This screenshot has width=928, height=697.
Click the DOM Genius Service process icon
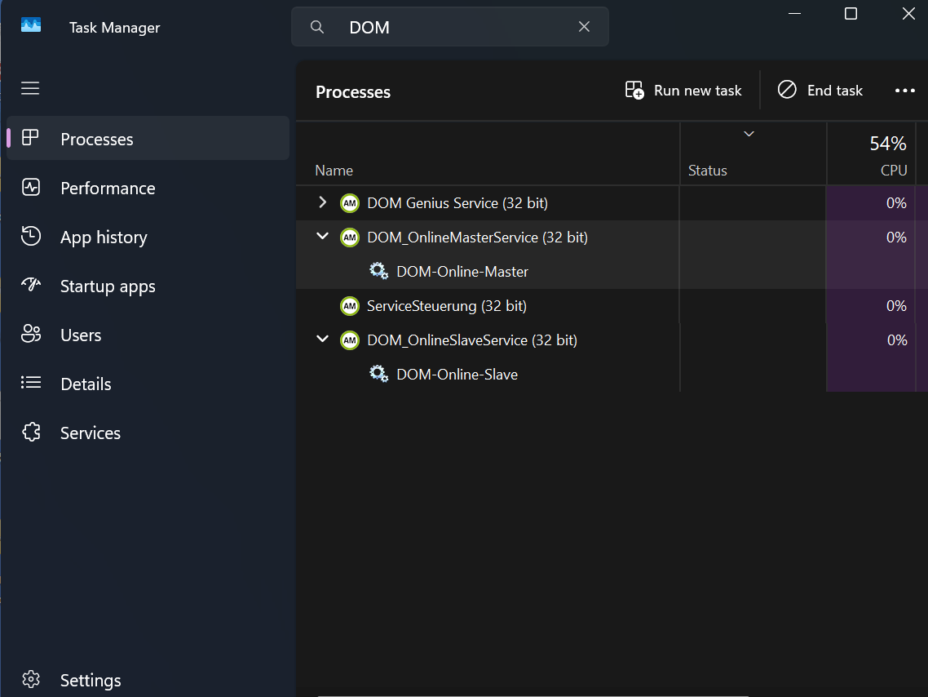coord(350,203)
